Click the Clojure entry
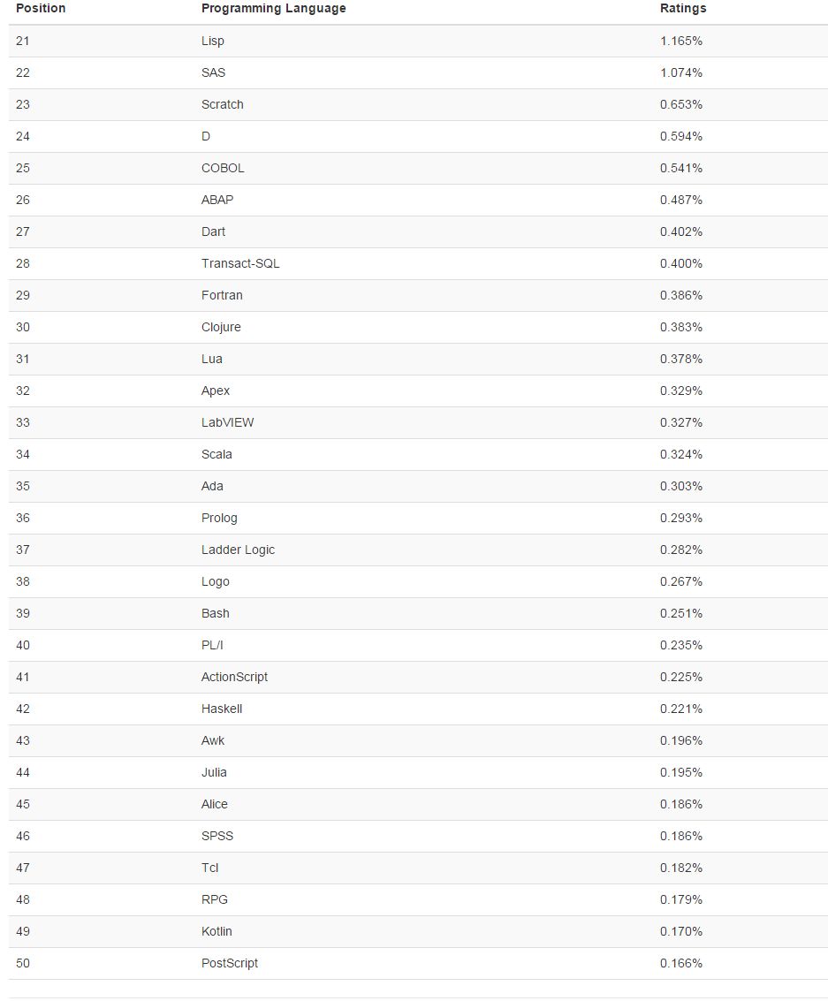 tap(221, 327)
